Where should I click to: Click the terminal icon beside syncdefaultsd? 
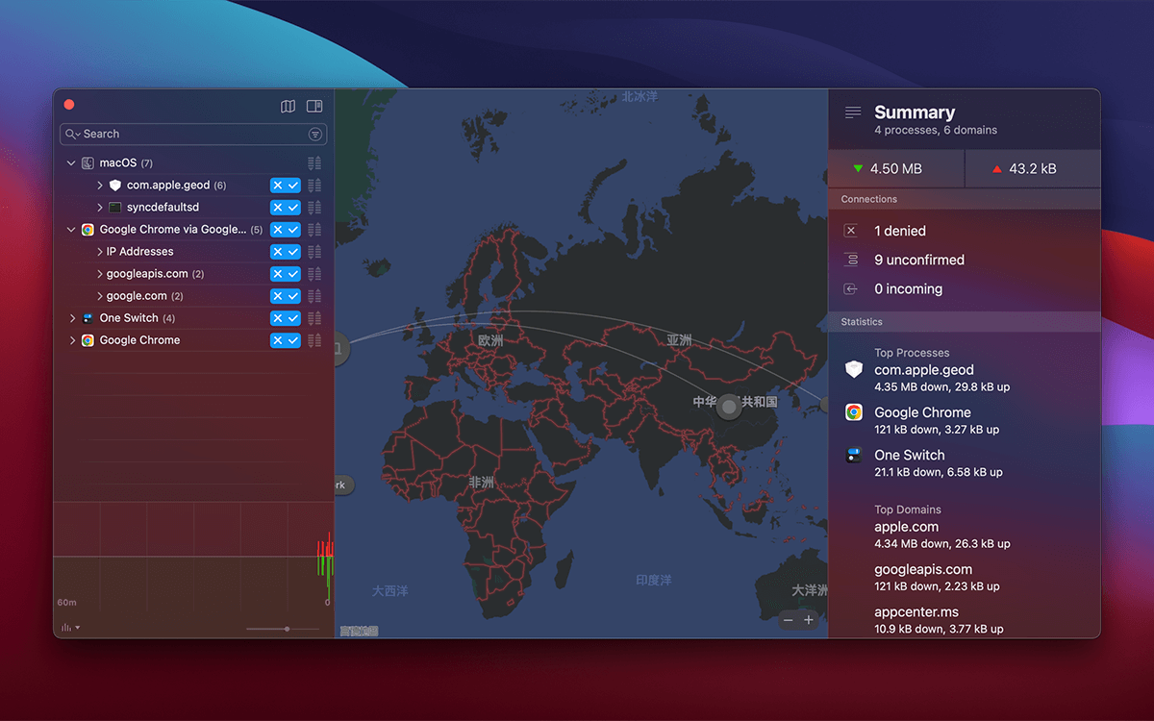pyautogui.click(x=114, y=208)
